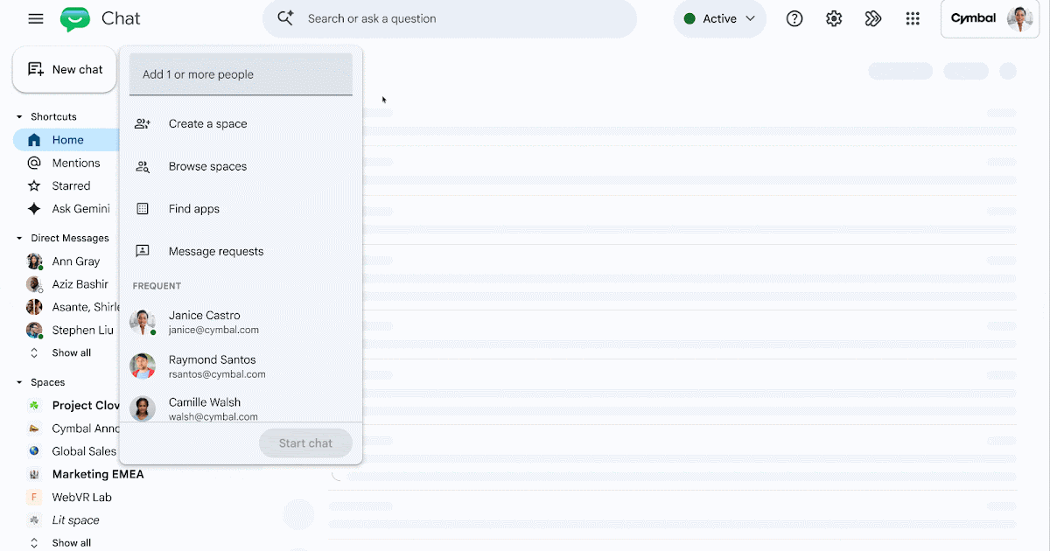This screenshot has height=551, width=1050.
Task: Collapse the Direct Messages section
Action: tap(19, 238)
